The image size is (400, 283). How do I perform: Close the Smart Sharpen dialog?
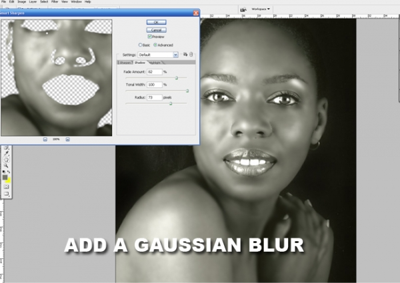click(x=195, y=13)
